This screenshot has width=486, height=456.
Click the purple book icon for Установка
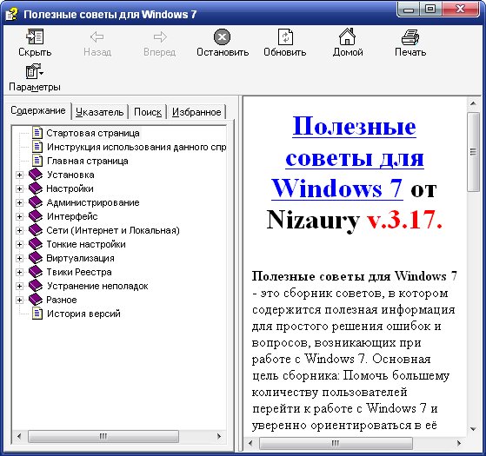point(36,175)
